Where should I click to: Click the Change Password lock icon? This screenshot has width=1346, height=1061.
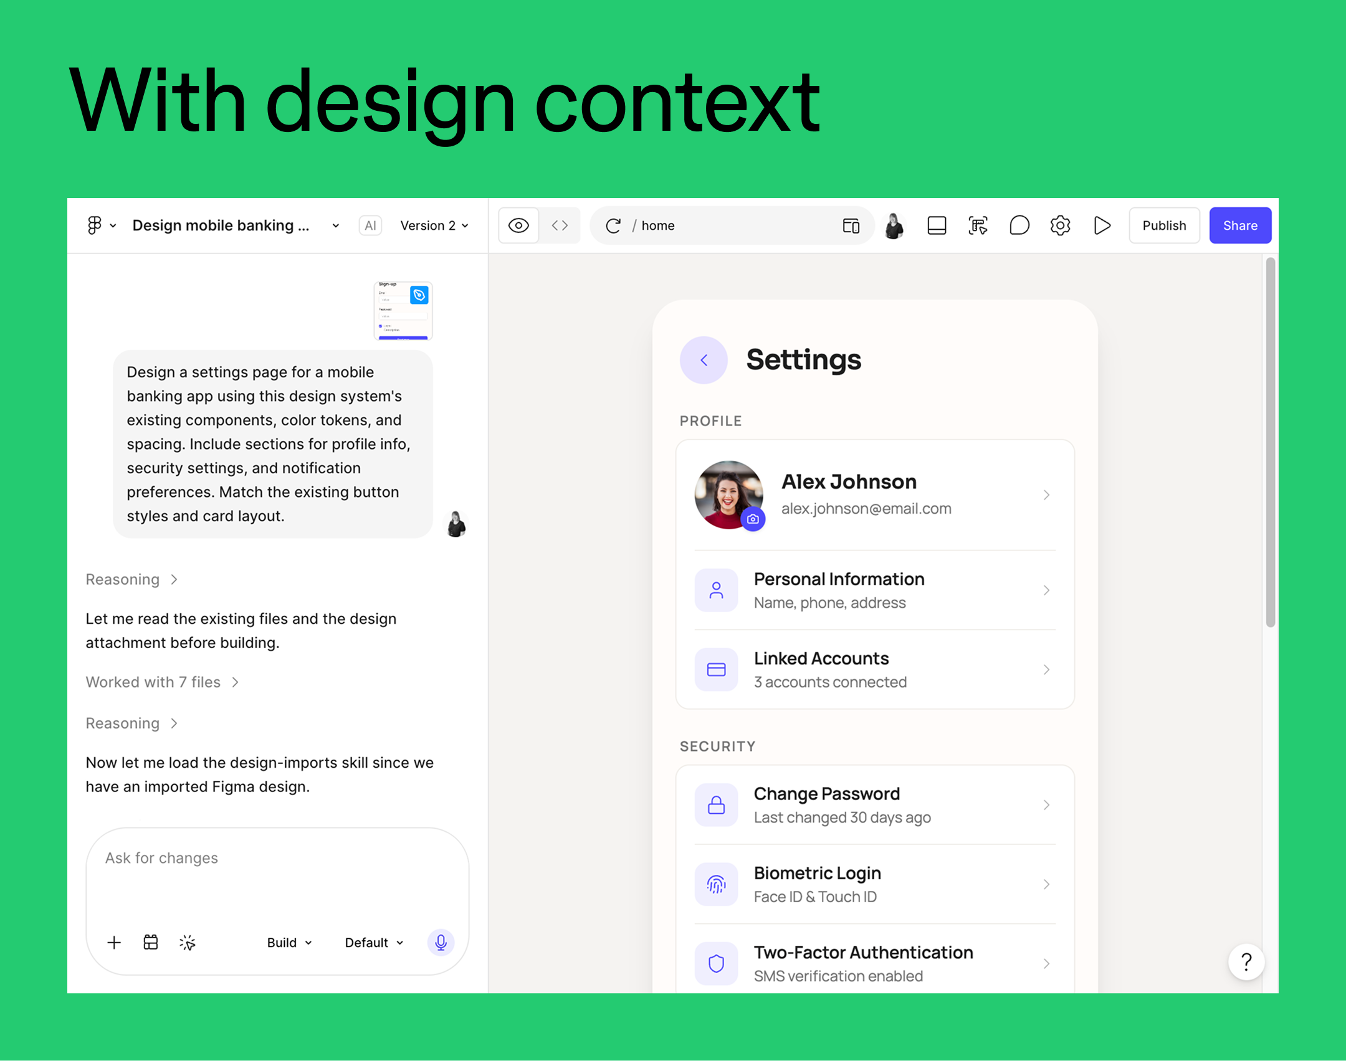716,805
